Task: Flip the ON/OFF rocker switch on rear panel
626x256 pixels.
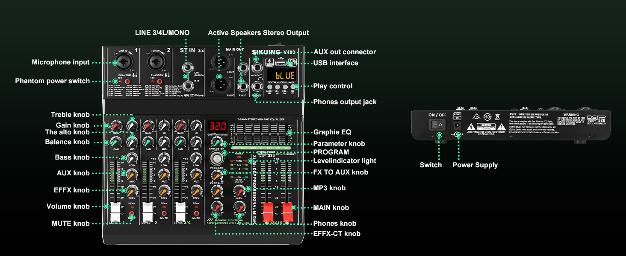Action: [x=437, y=125]
